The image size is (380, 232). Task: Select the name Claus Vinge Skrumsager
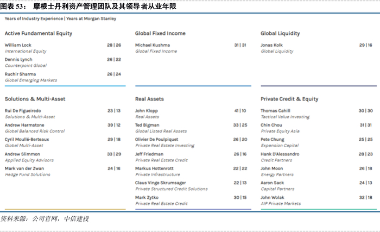[x=161, y=183]
